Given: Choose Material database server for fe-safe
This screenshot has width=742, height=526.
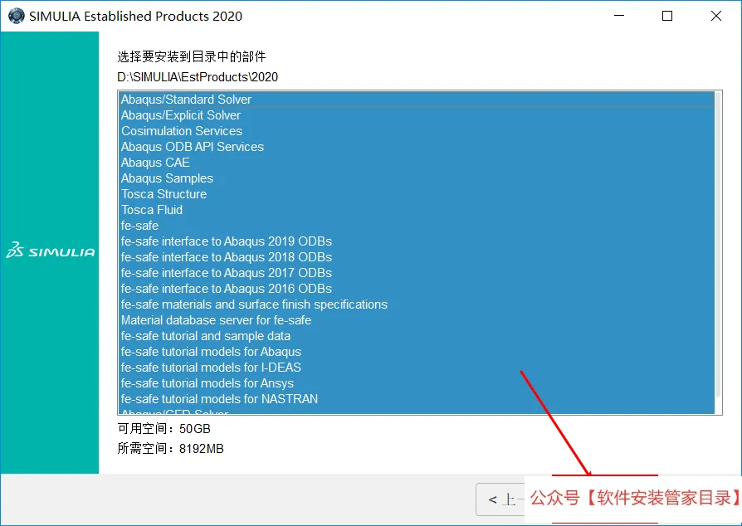Looking at the screenshot, I should point(417,320).
